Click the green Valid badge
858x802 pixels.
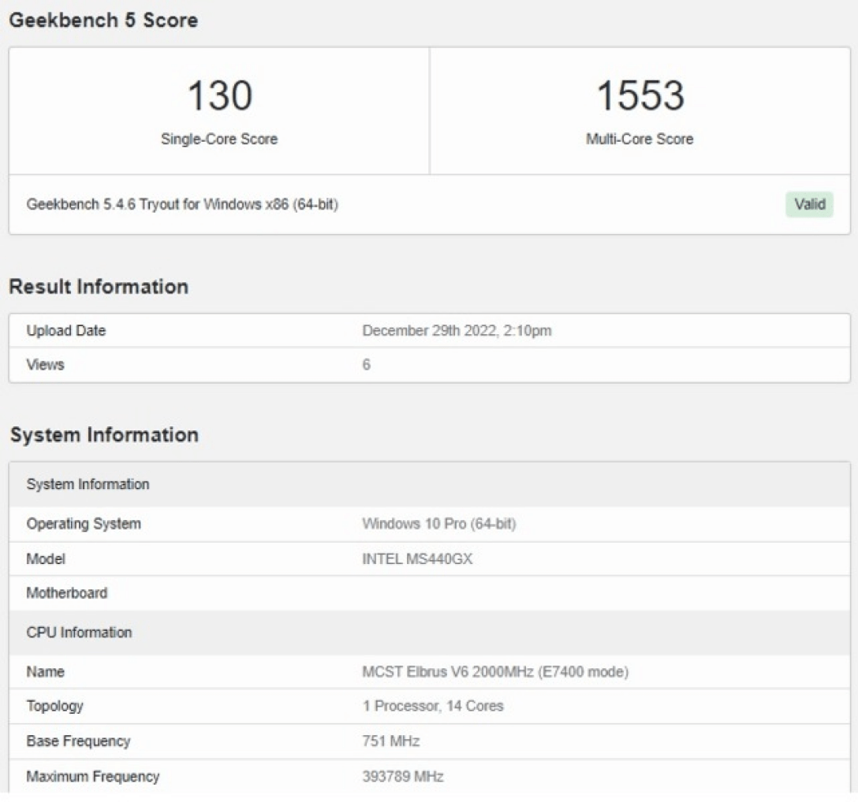tap(809, 205)
